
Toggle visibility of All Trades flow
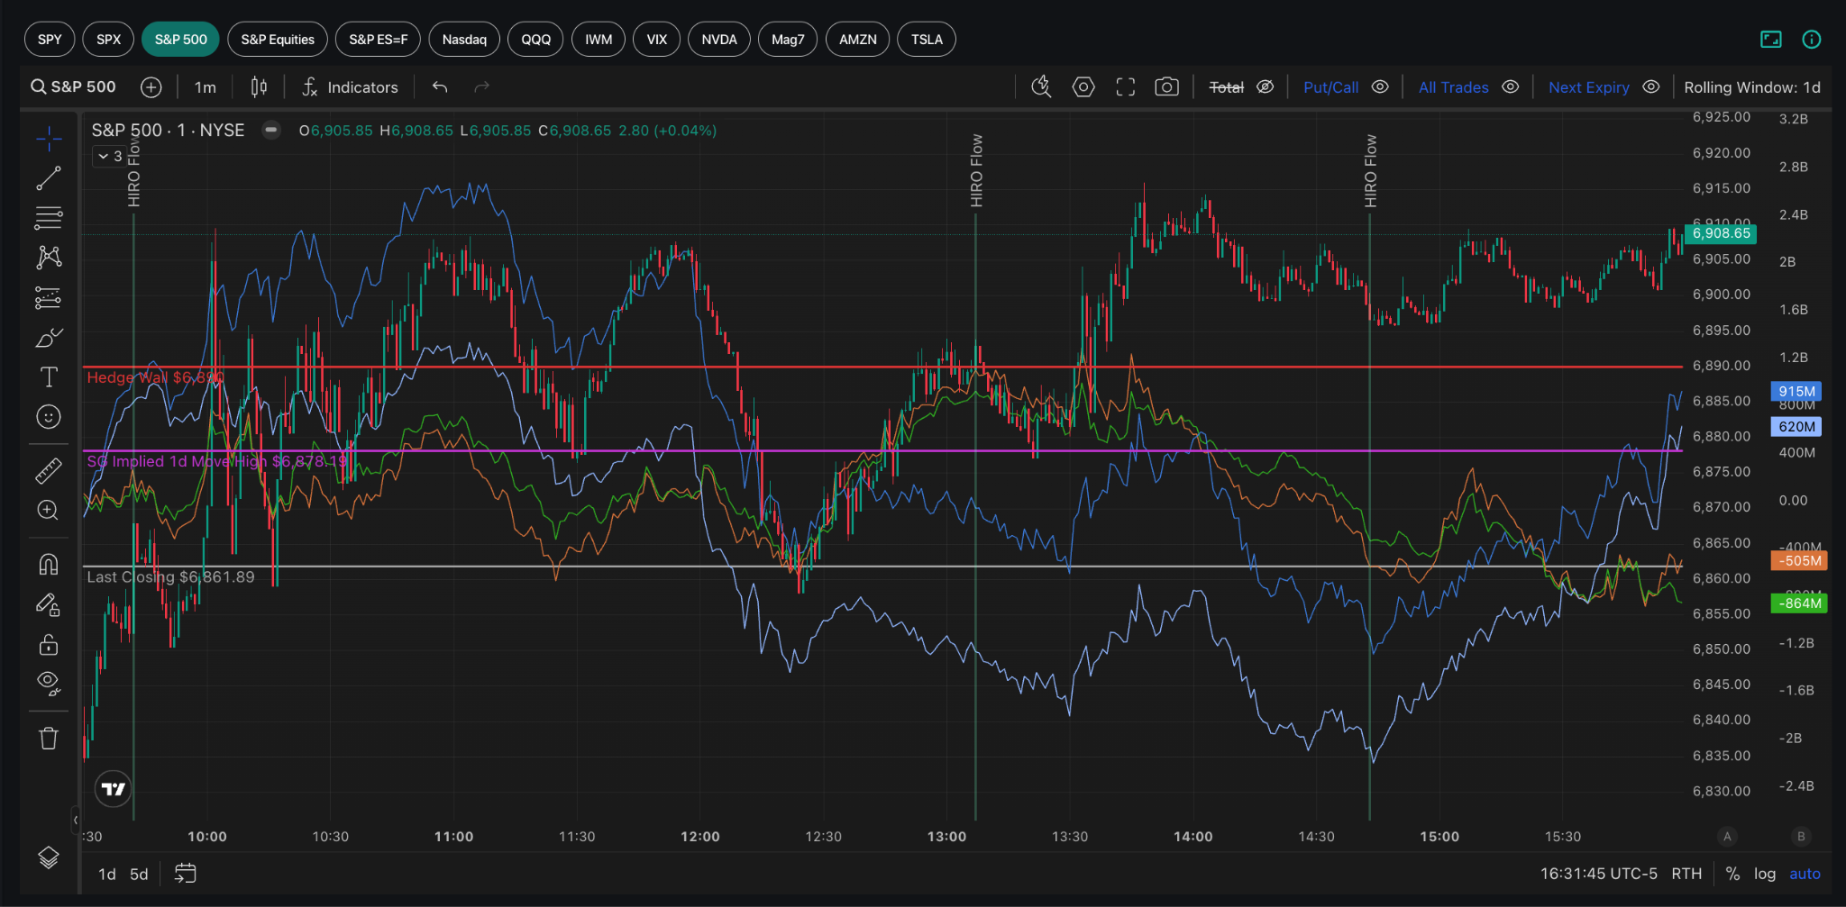point(1511,86)
